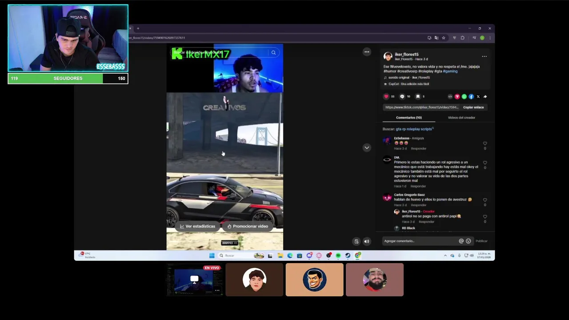
Task: Toggle auto-scroll icon beside volume
Action: pos(356,241)
